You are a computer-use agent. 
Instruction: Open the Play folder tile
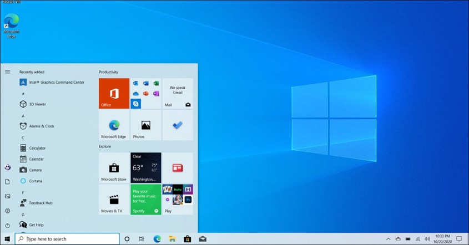click(178, 200)
